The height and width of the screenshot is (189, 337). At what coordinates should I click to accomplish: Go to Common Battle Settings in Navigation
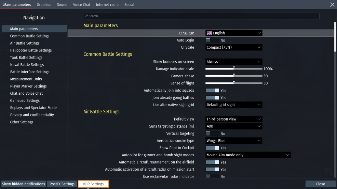(30, 36)
